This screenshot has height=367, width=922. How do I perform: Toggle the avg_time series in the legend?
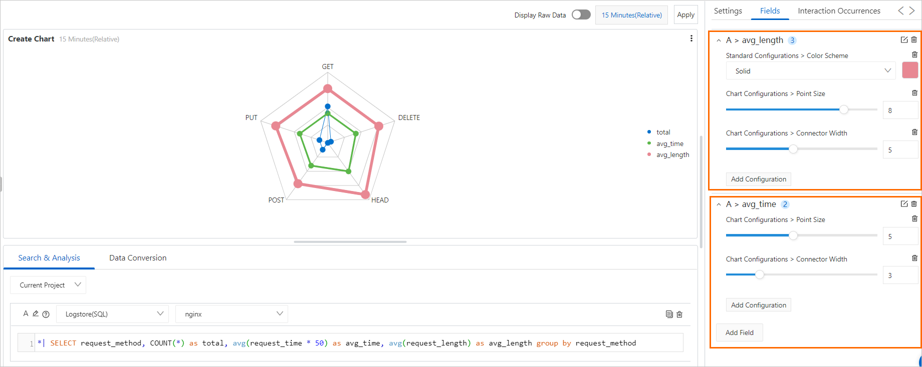669,143
